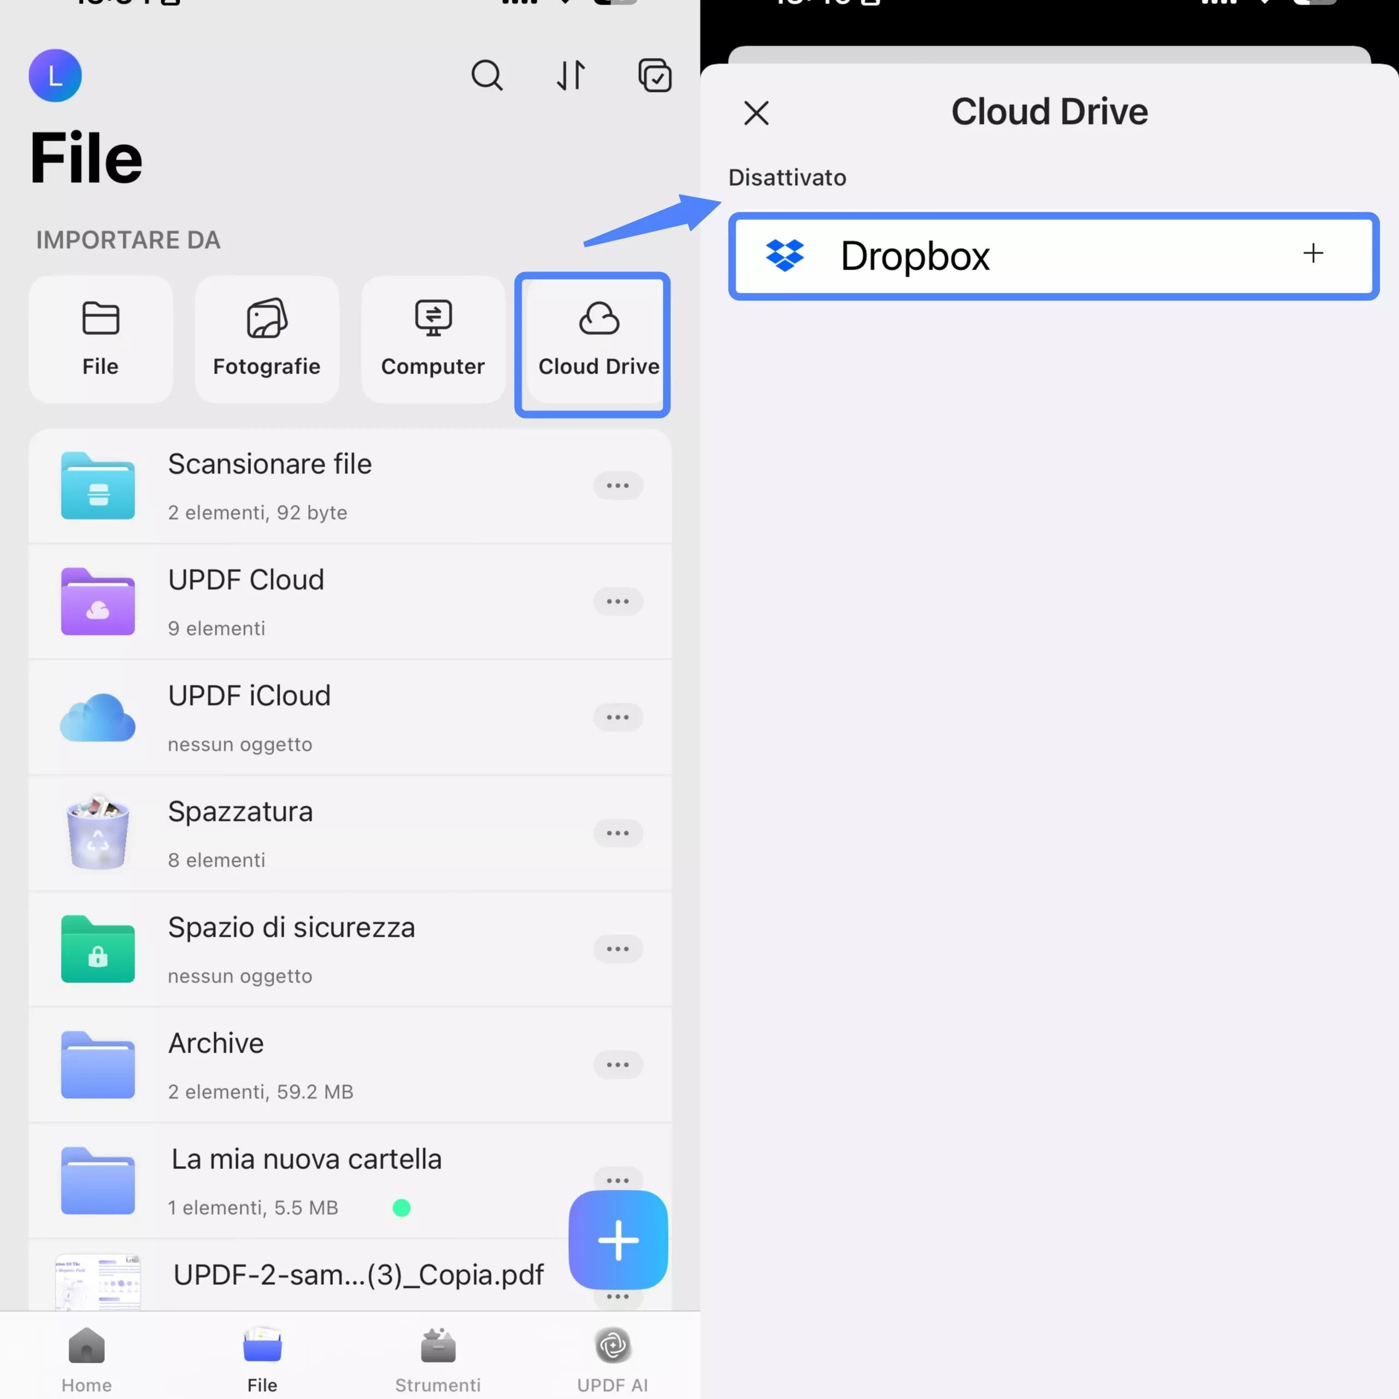
Task: Close the Cloud Drive panel
Action: [756, 113]
